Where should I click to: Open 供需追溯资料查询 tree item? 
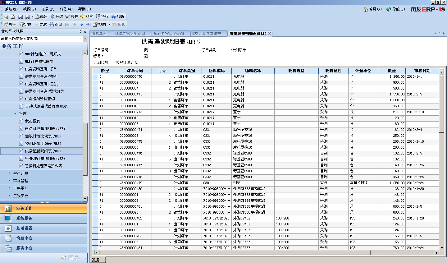click(40, 99)
